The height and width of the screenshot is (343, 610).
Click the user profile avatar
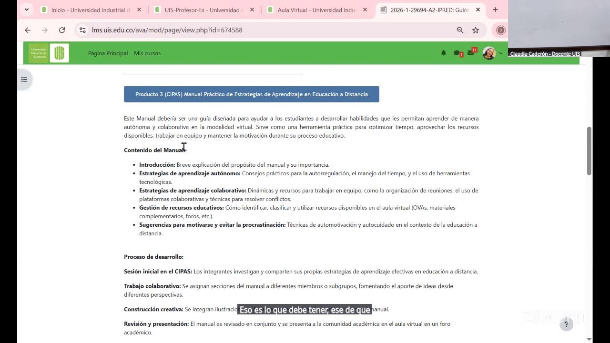point(489,53)
